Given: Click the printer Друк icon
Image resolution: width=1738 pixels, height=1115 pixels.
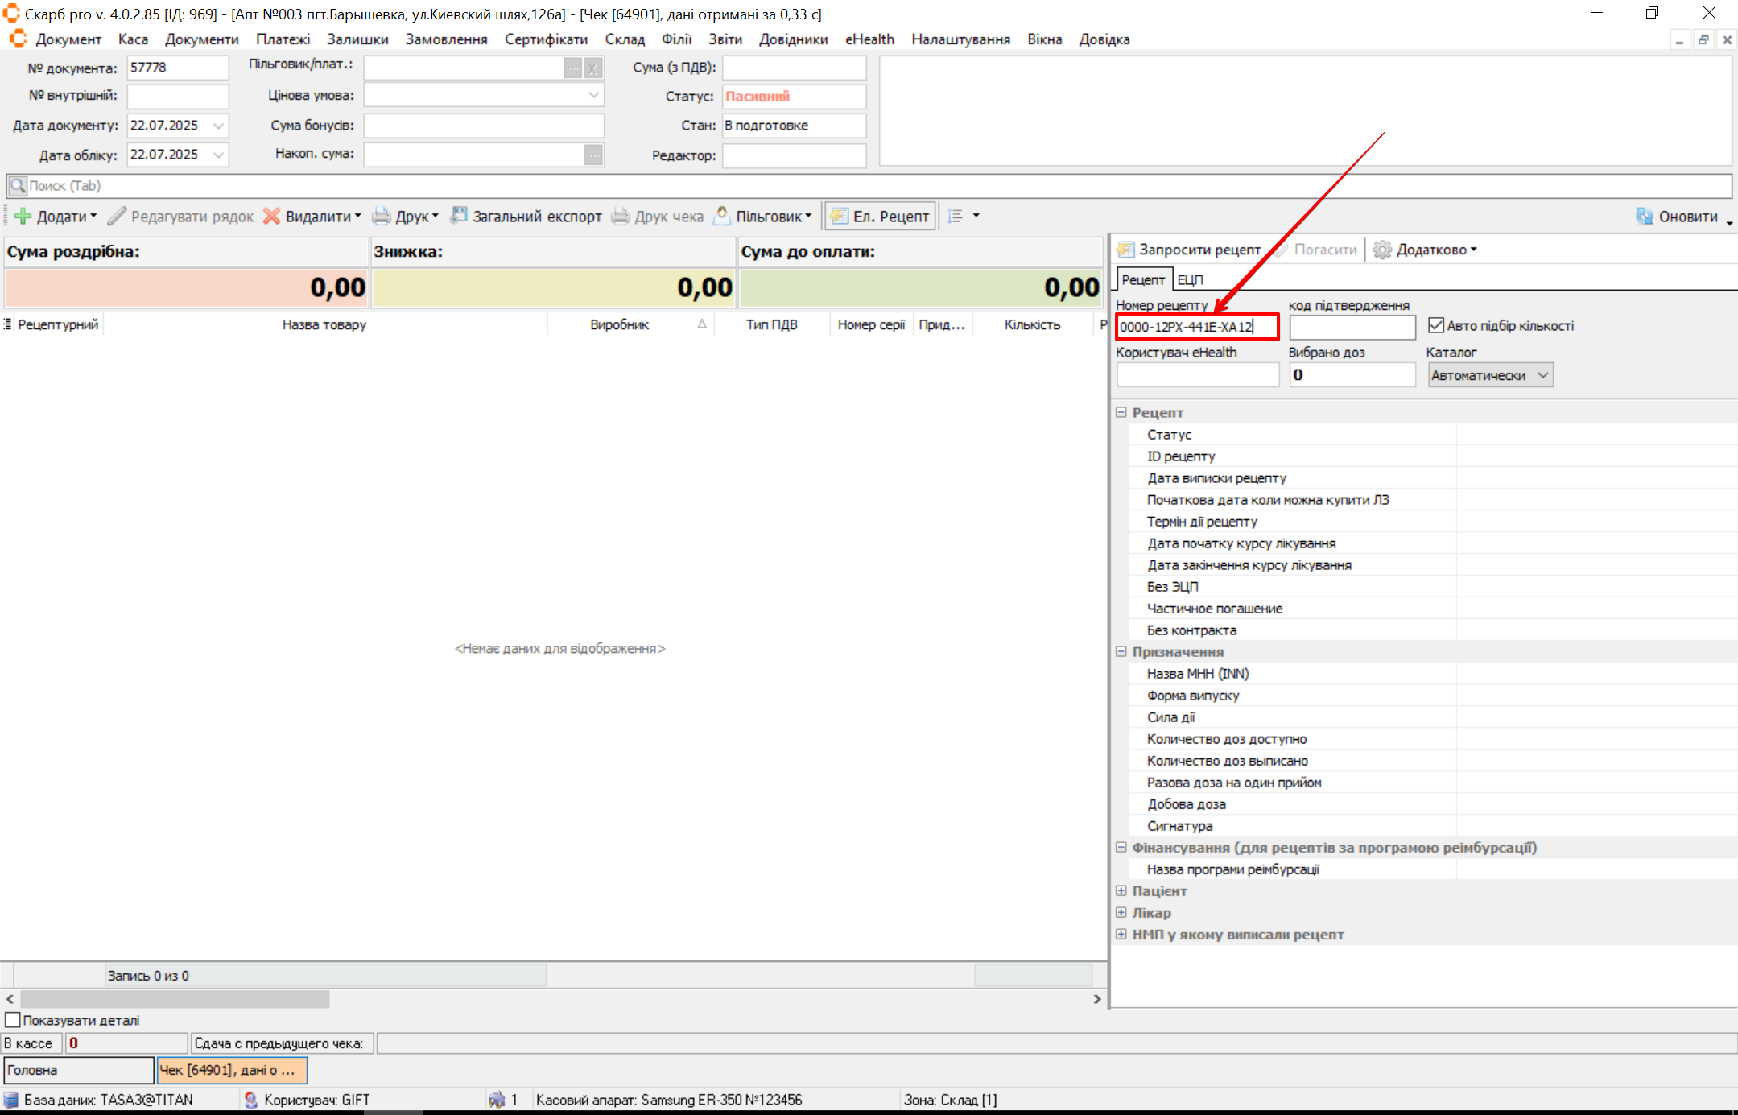Looking at the screenshot, I should tap(382, 216).
